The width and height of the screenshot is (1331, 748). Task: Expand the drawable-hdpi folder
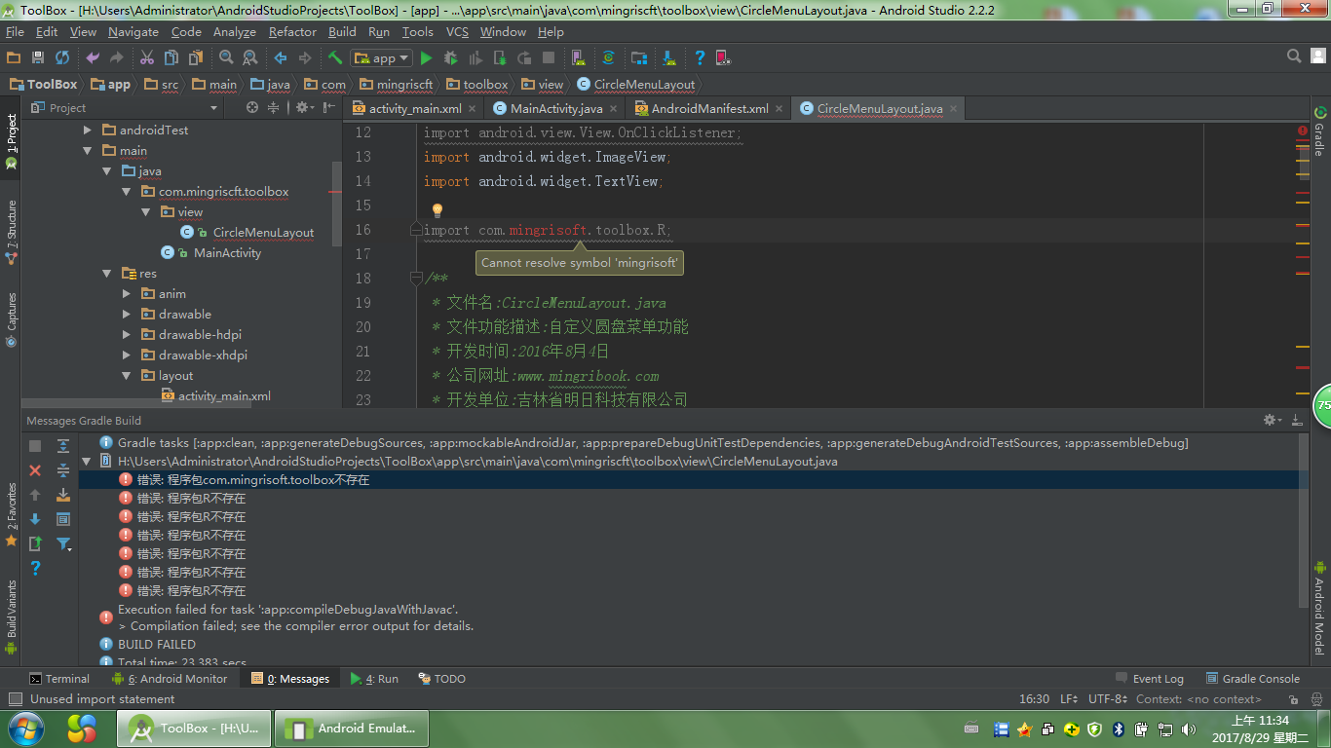click(126, 334)
